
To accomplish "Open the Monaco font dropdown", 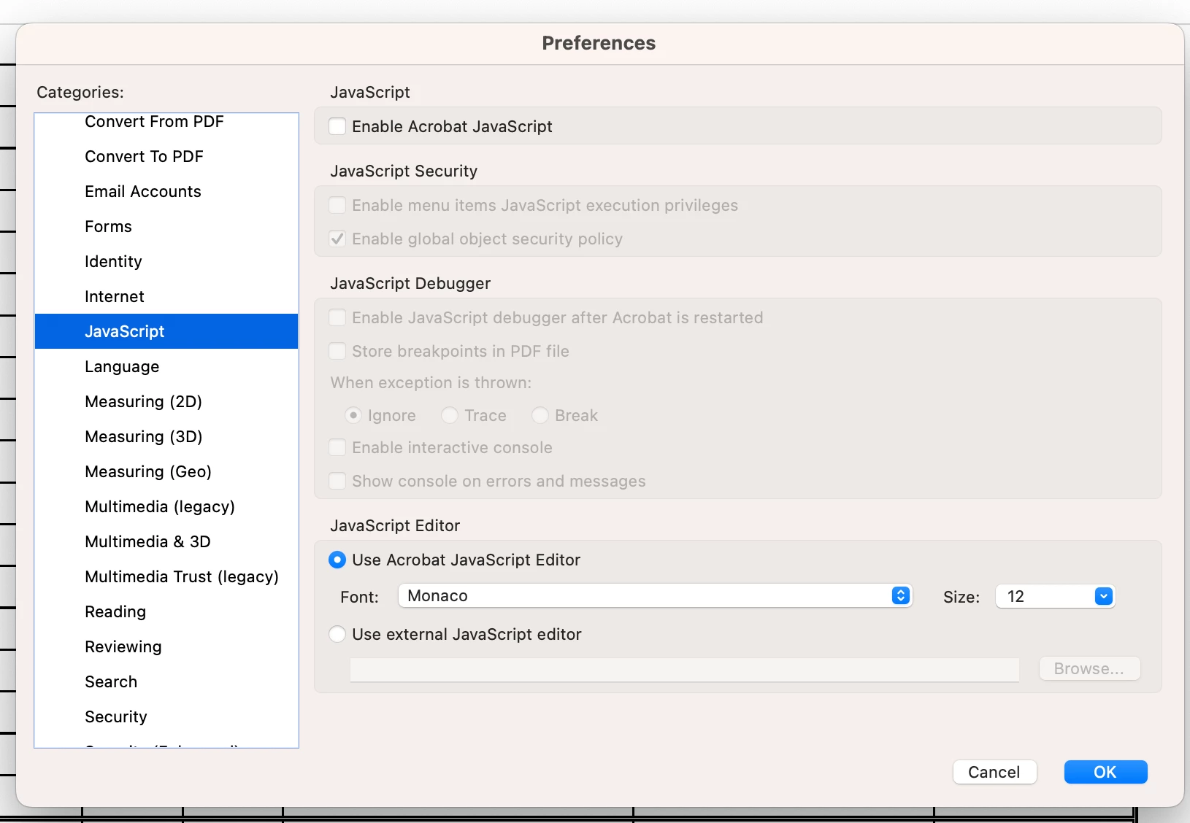I will pyautogui.click(x=655, y=595).
